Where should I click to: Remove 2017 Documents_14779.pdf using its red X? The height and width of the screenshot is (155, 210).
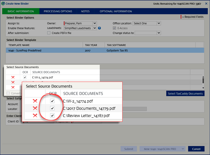35,108
